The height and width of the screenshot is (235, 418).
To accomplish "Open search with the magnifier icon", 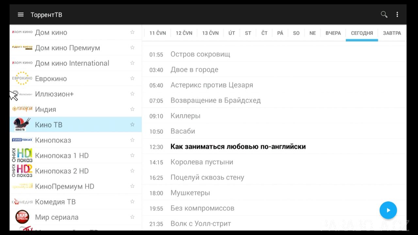I will pos(384,14).
